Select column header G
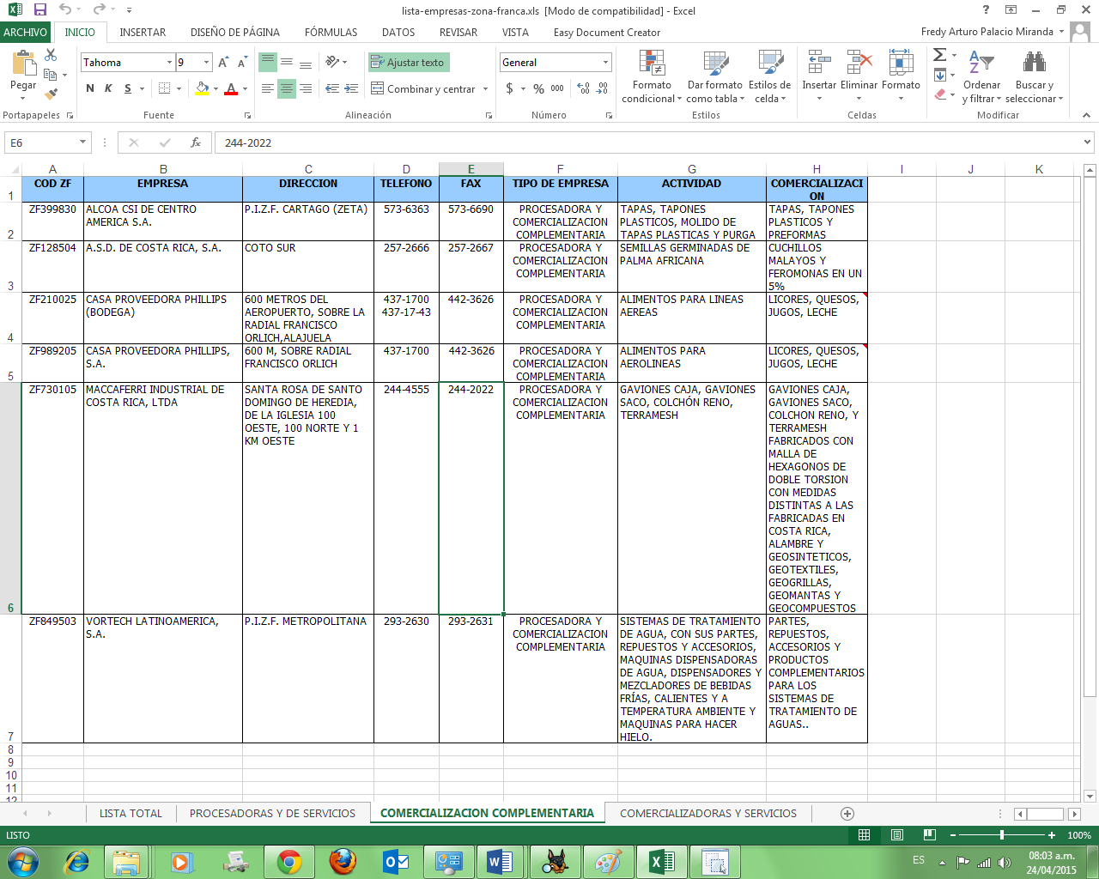 click(x=692, y=169)
